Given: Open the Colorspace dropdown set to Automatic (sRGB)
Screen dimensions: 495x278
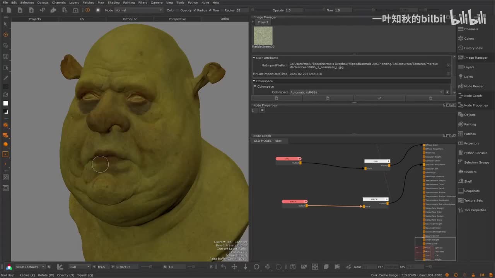Looking at the screenshot, I should pyautogui.click(x=366, y=92).
